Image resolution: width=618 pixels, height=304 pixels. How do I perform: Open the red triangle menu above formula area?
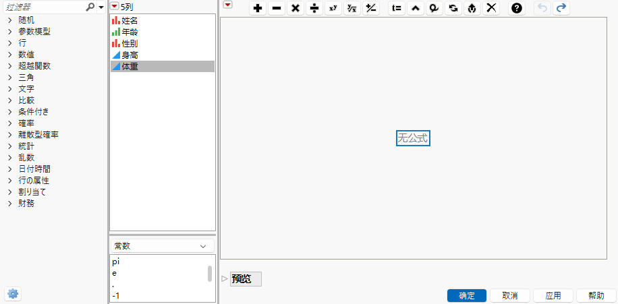coord(228,5)
